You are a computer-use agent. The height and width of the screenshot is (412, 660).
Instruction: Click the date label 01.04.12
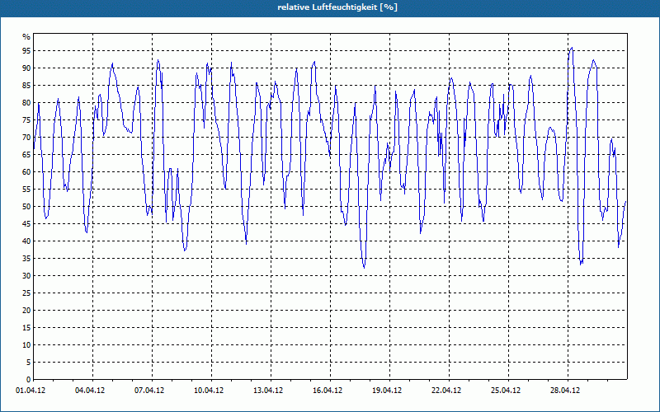tap(31, 391)
